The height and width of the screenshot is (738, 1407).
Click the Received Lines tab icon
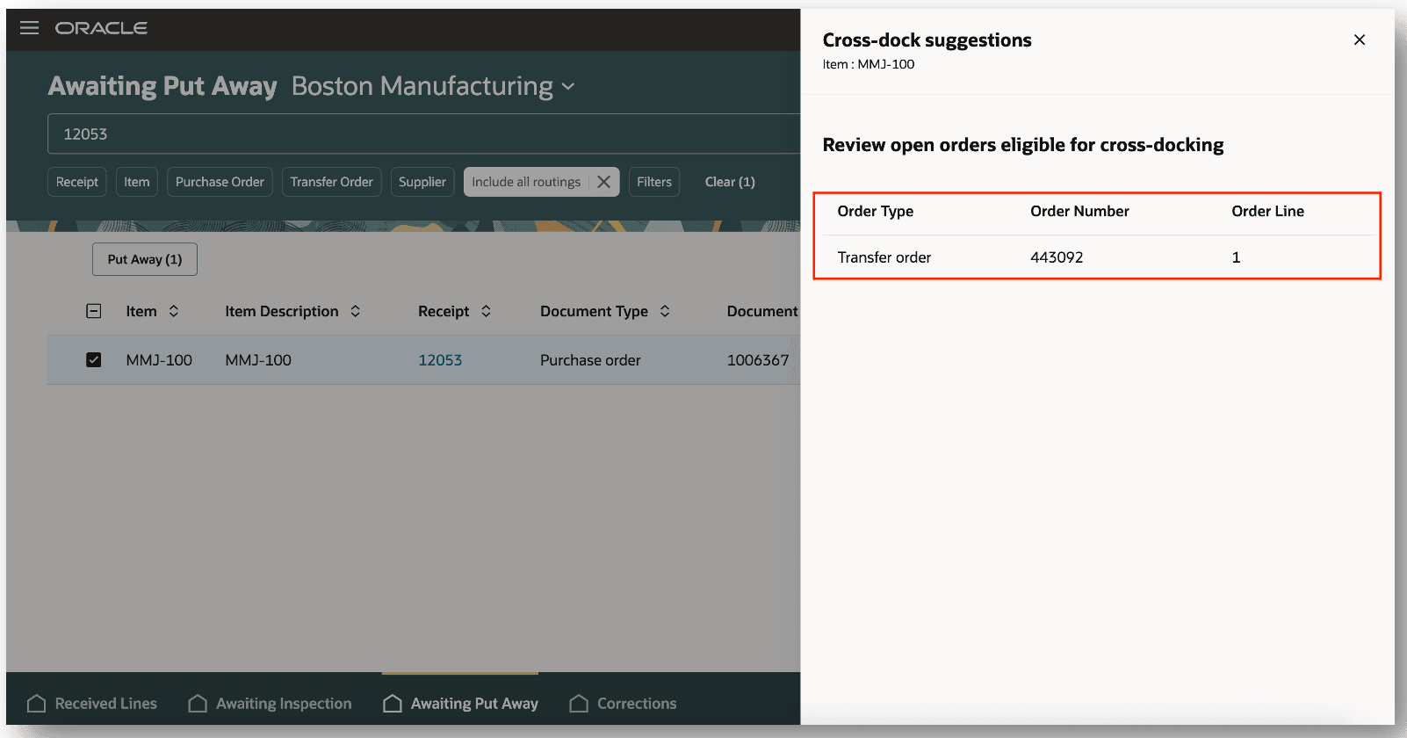(x=36, y=704)
